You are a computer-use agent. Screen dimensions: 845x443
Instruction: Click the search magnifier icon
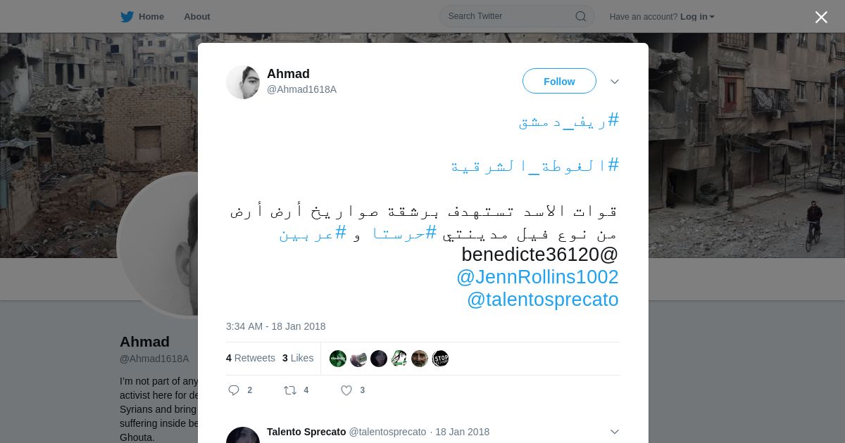581,16
